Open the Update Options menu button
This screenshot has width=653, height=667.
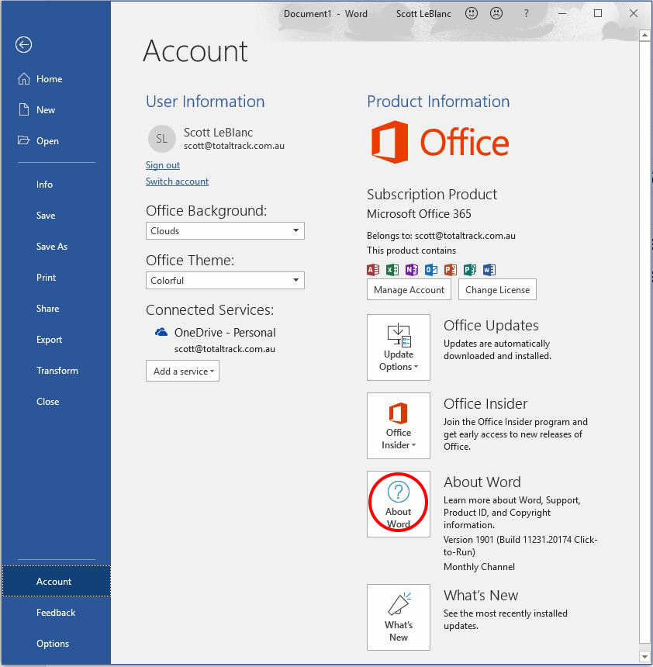click(399, 347)
